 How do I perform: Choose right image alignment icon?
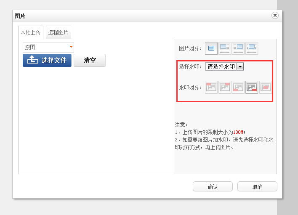click(x=238, y=48)
